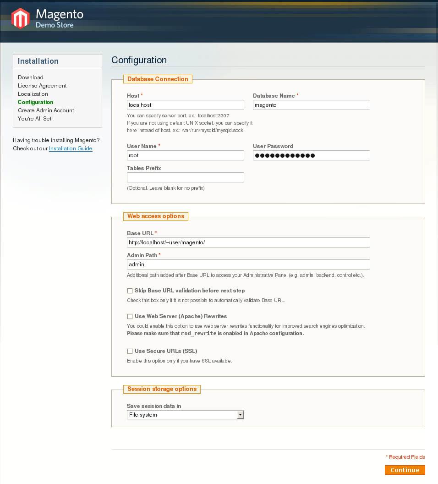The height and width of the screenshot is (484, 438).
Task: Click the Configuration page heading
Action: pos(139,60)
